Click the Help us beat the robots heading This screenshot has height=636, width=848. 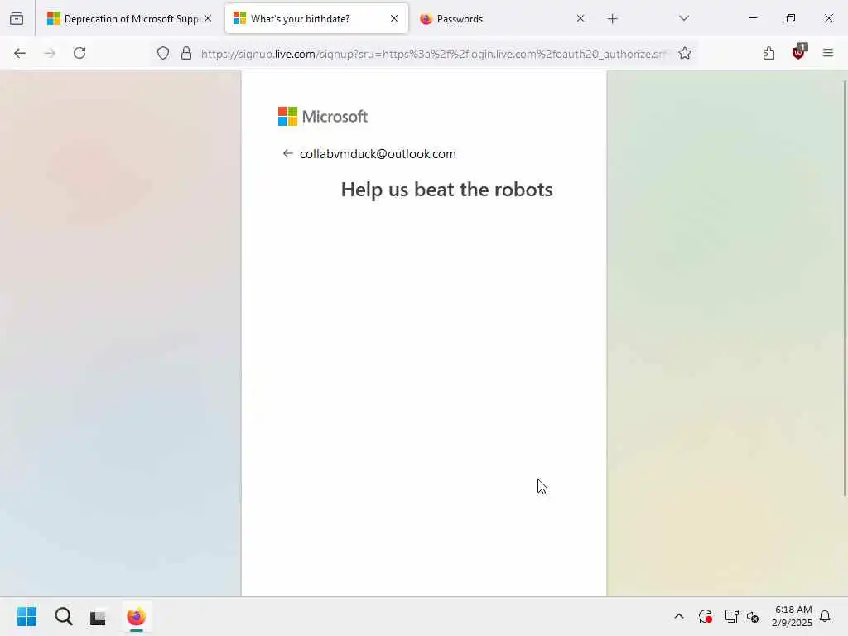[x=446, y=190]
